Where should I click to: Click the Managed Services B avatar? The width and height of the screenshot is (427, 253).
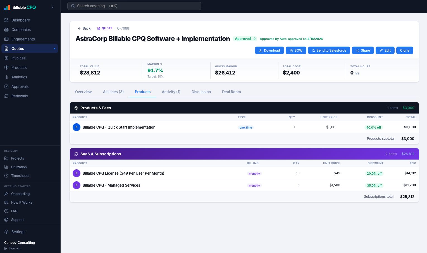pyautogui.click(x=77, y=185)
